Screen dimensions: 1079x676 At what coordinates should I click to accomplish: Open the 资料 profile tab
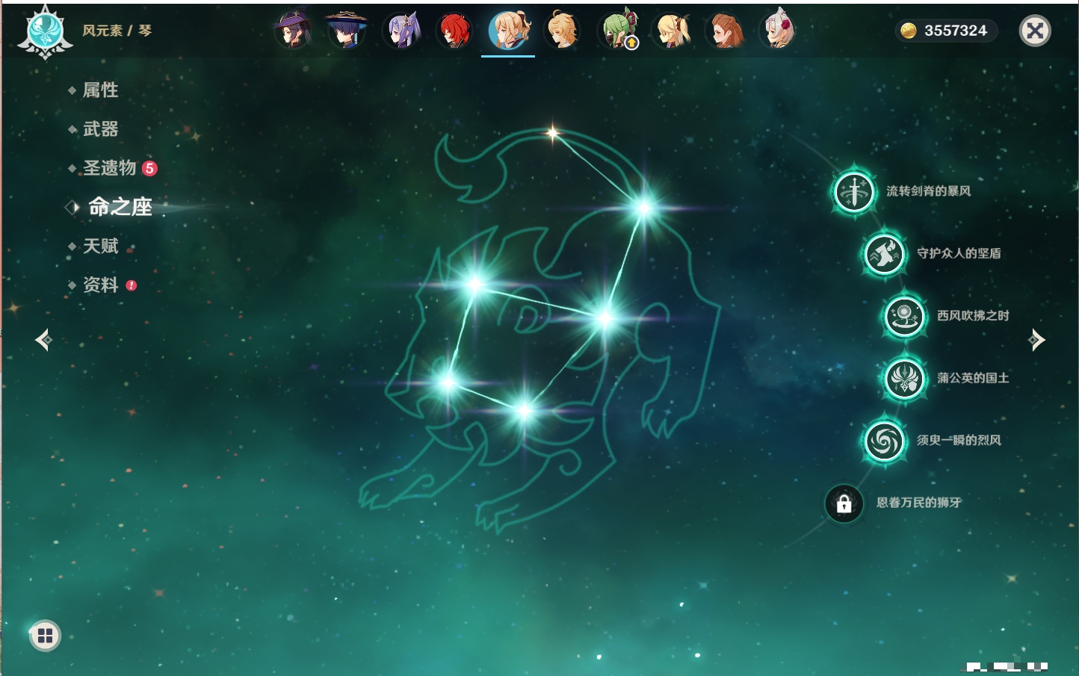[100, 285]
